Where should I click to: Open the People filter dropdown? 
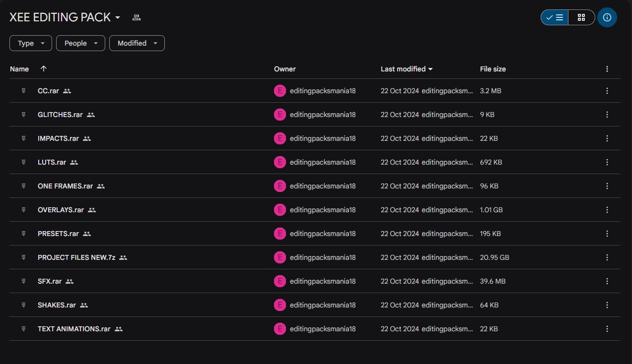(x=80, y=43)
